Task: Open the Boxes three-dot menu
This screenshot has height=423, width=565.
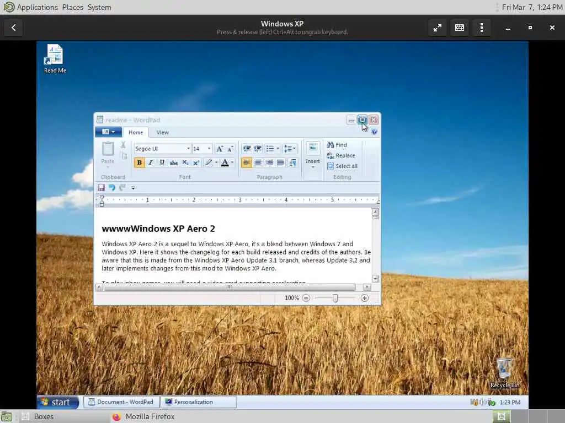Action: point(482,28)
